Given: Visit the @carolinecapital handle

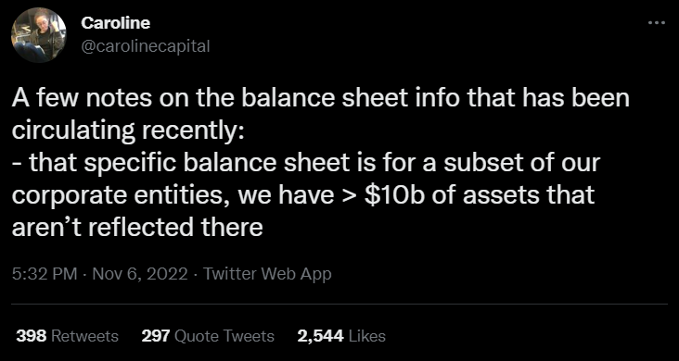Looking at the screenshot, I should (146, 45).
